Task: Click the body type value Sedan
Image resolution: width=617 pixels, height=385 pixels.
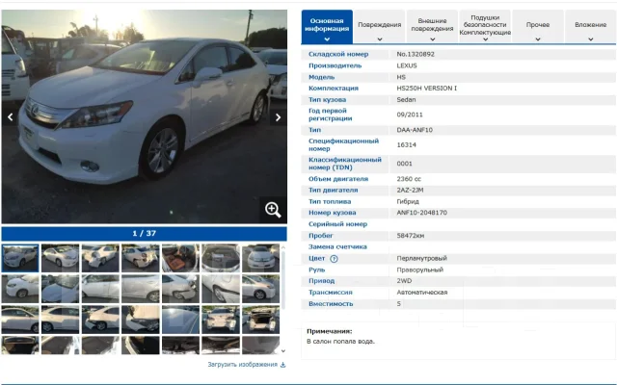Action: [406, 100]
